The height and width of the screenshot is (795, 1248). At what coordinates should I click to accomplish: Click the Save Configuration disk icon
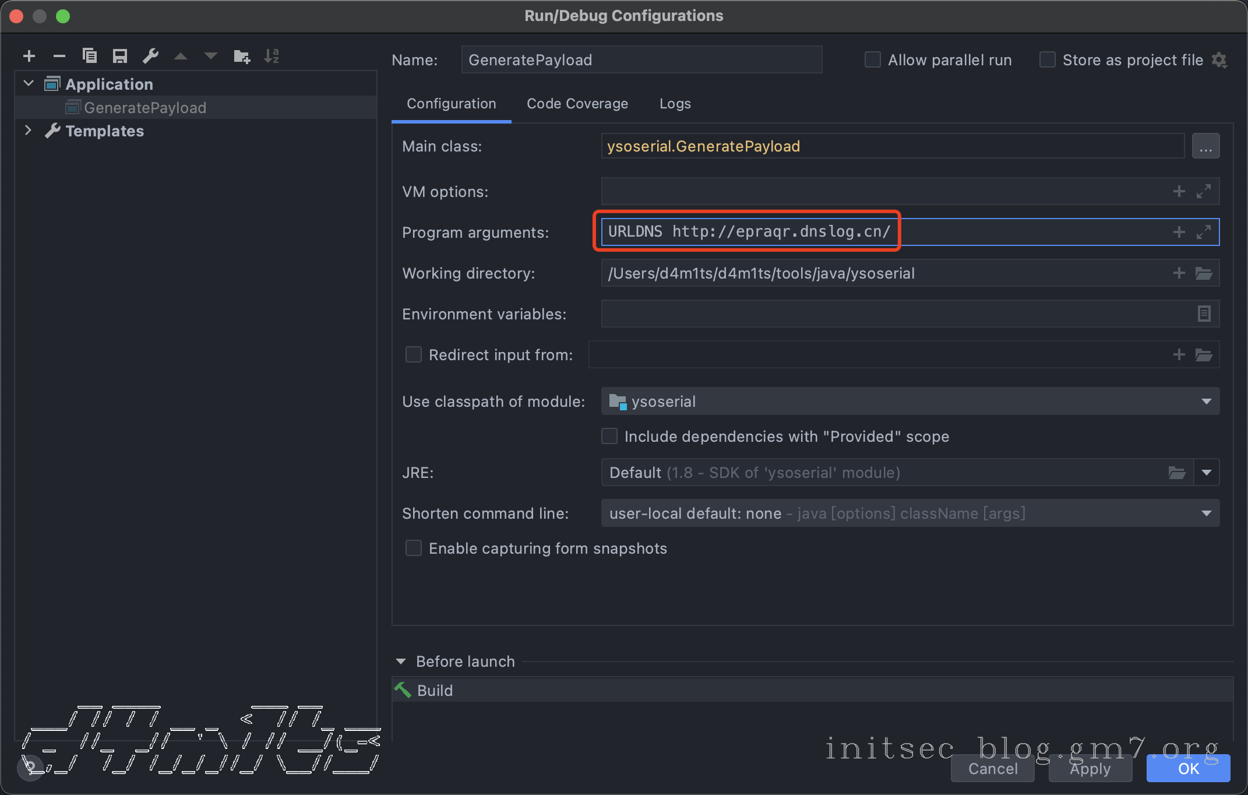[x=120, y=56]
